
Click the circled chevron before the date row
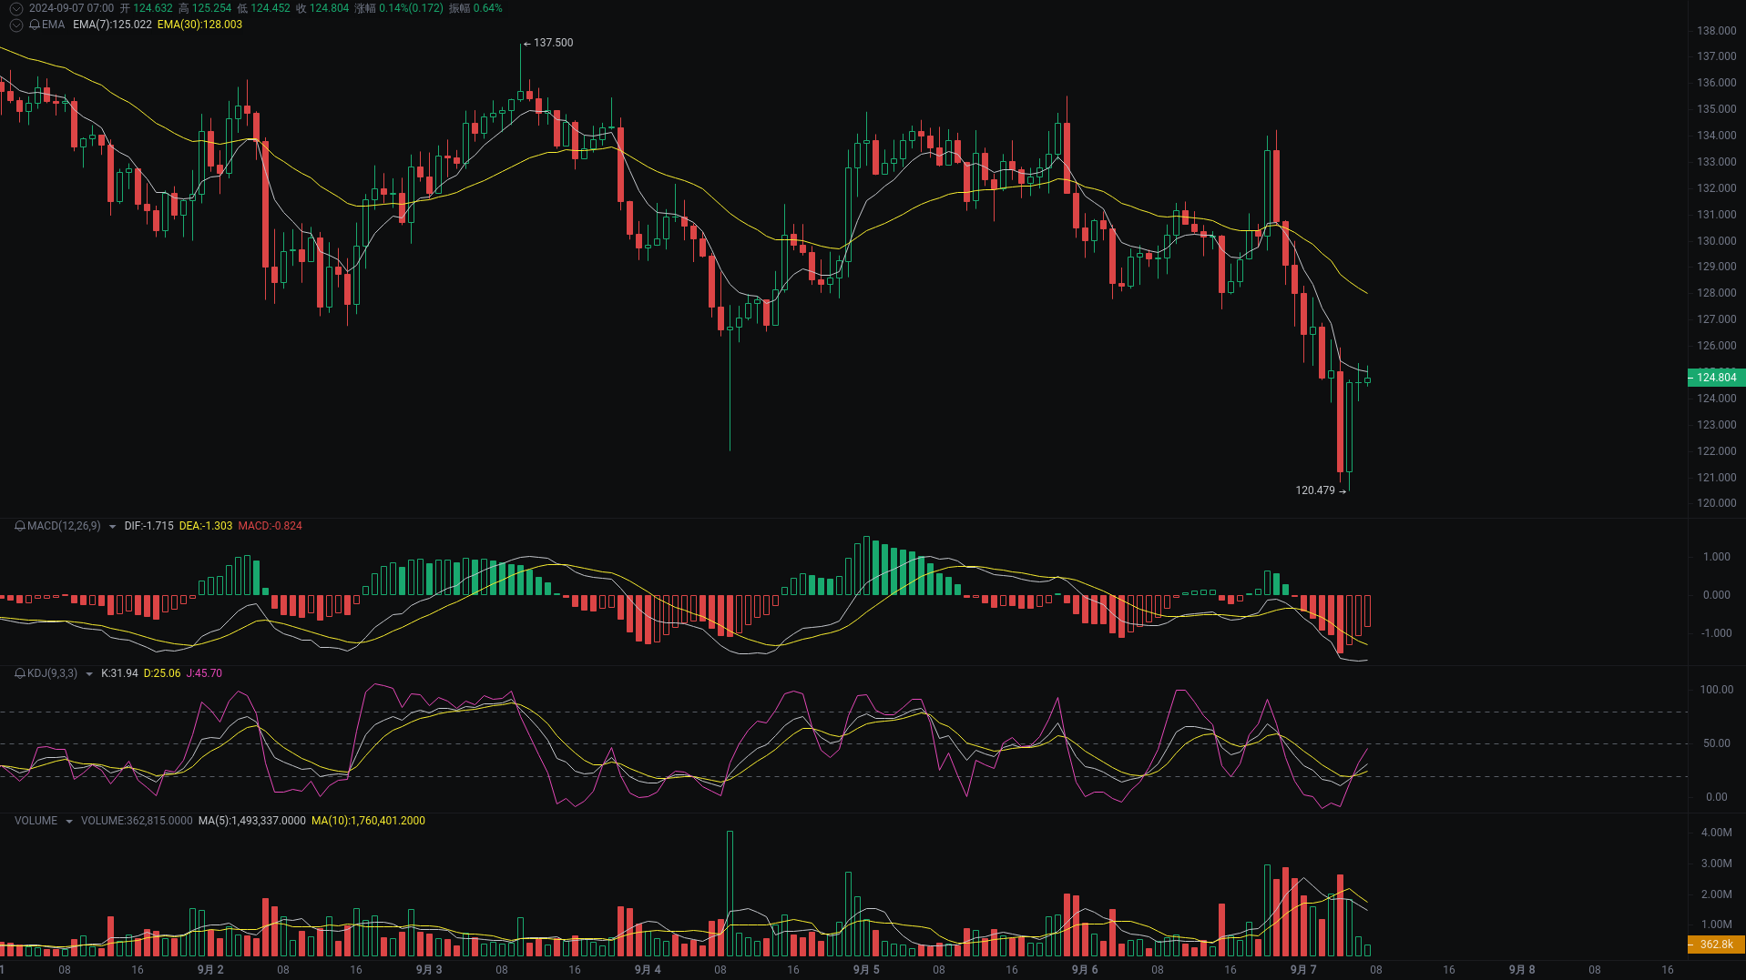tap(15, 7)
